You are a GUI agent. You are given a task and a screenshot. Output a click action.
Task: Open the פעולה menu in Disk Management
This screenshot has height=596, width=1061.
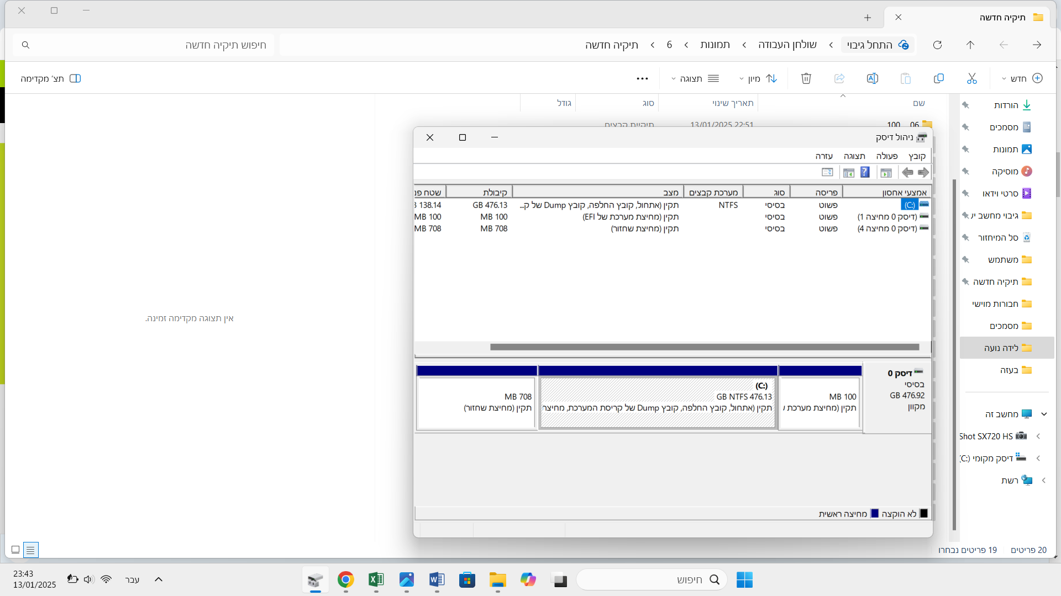coord(886,156)
